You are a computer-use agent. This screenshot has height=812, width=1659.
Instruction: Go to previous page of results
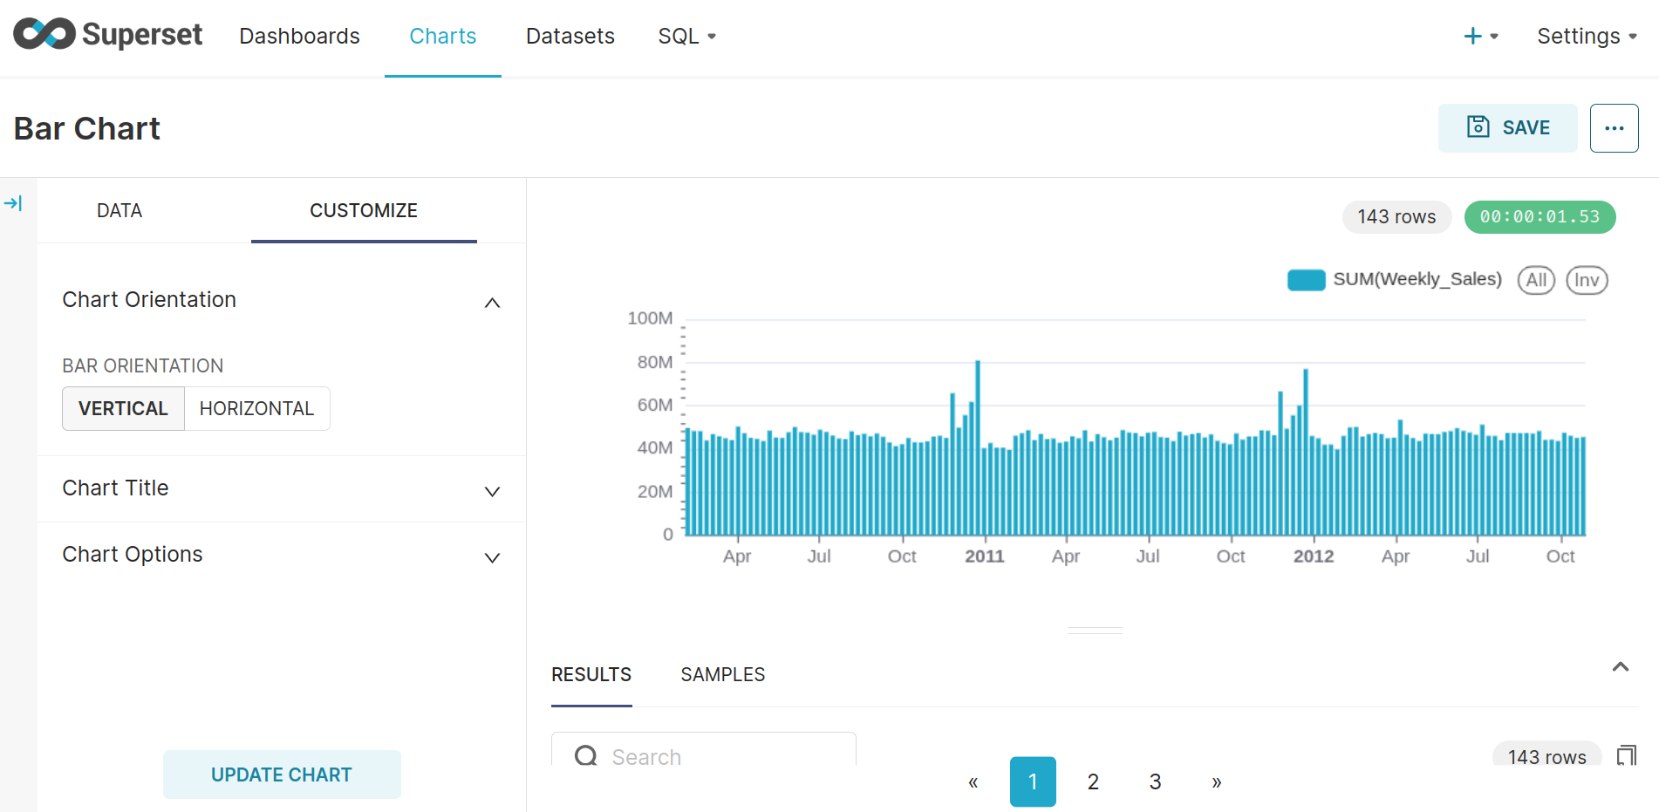tap(973, 781)
